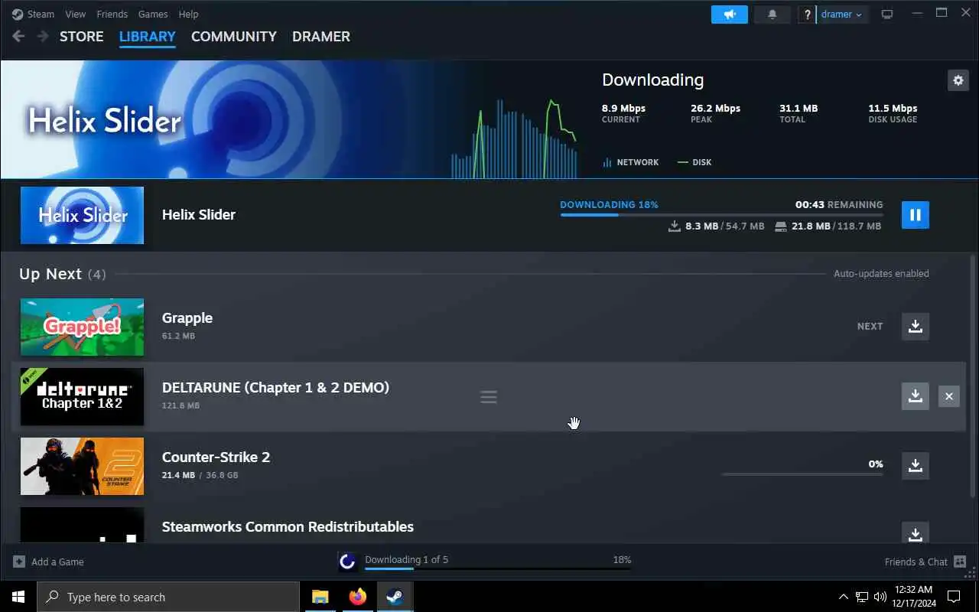
Task: Start Counter-Strike 2 download now
Action: click(x=915, y=465)
